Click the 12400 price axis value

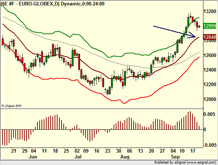click(x=210, y=70)
